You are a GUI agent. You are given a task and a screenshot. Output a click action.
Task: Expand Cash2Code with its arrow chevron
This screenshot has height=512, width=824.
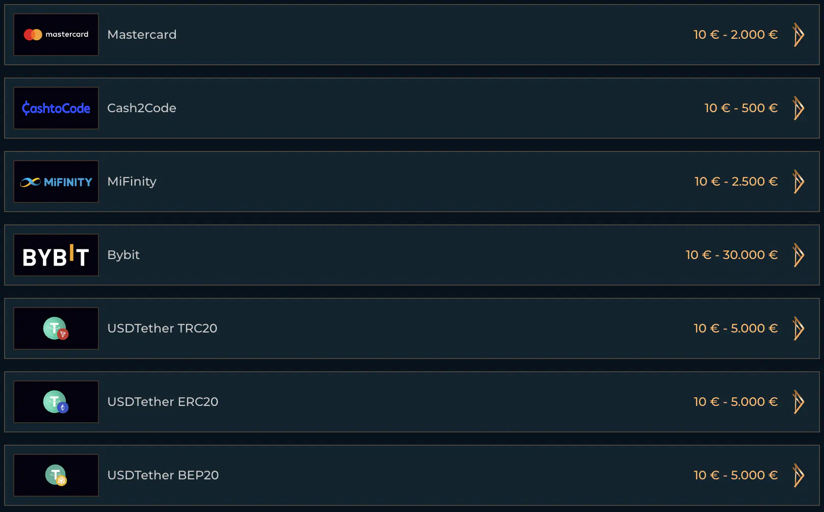[799, 108]
